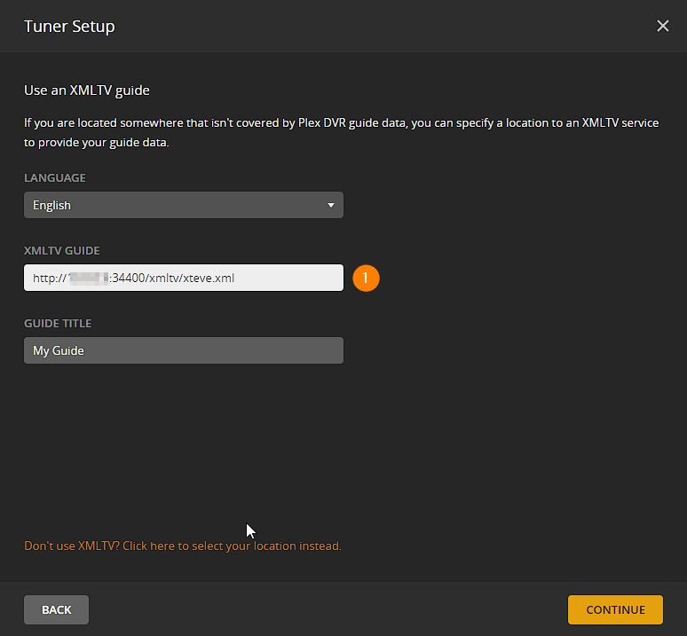The height and width of the screenshot is (636, 687).
Task: Go back with the BACK button
Action: point(56,609)
